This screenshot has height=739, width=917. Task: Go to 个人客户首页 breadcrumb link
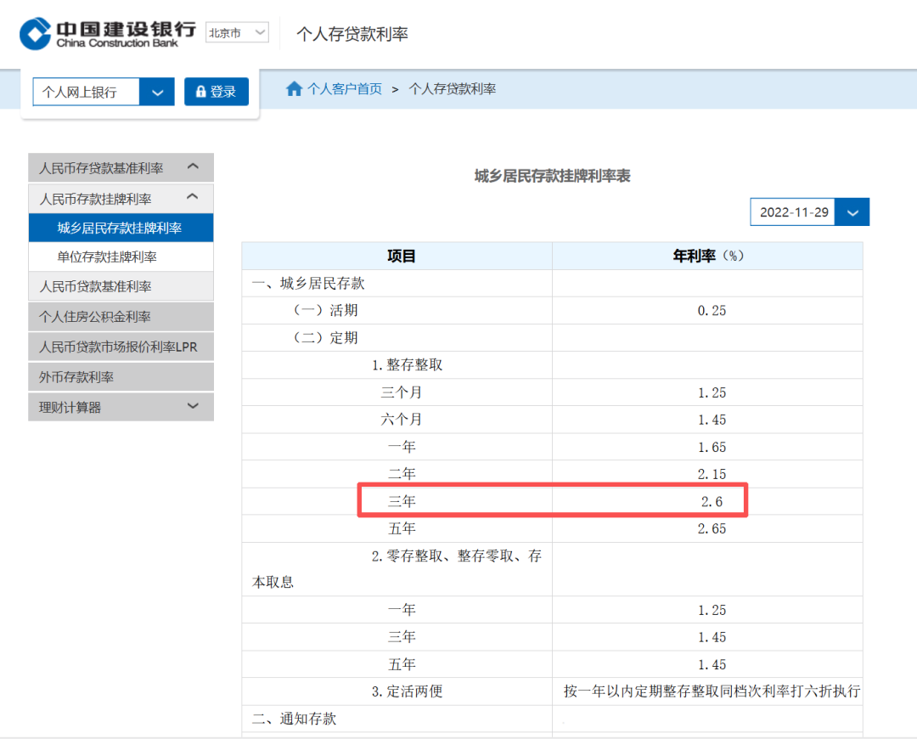click(x=344, y=89)
